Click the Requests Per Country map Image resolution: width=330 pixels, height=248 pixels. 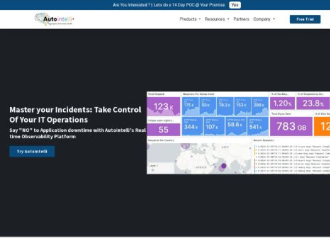tap(199, 158)
